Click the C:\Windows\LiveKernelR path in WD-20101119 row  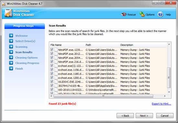click(101, 90)
